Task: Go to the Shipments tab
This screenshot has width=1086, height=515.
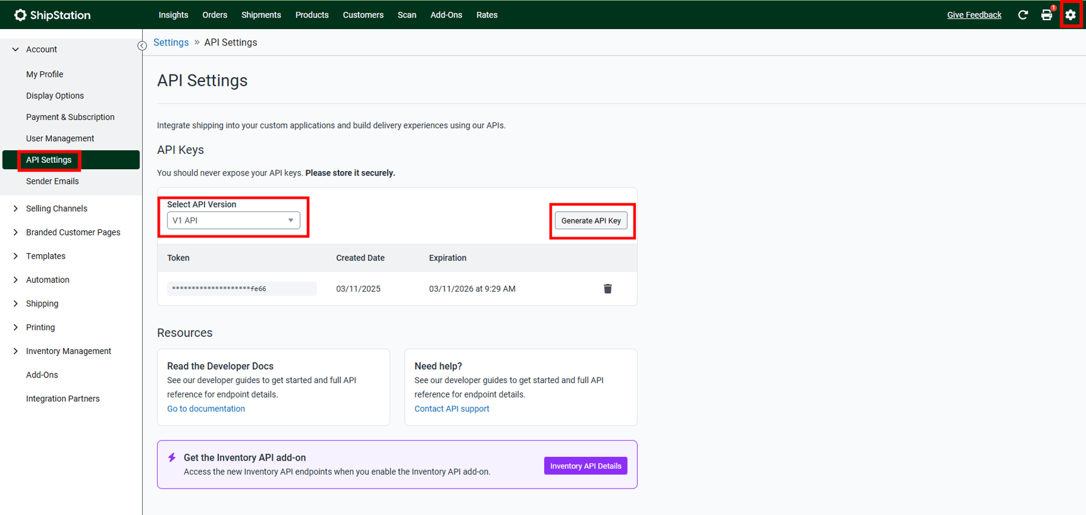Action: (261, 15)
